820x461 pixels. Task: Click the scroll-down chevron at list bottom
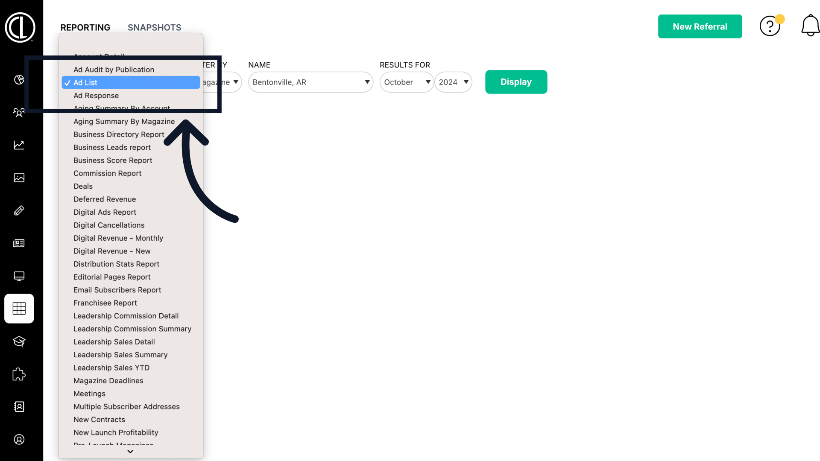click(x=130, y=452)
